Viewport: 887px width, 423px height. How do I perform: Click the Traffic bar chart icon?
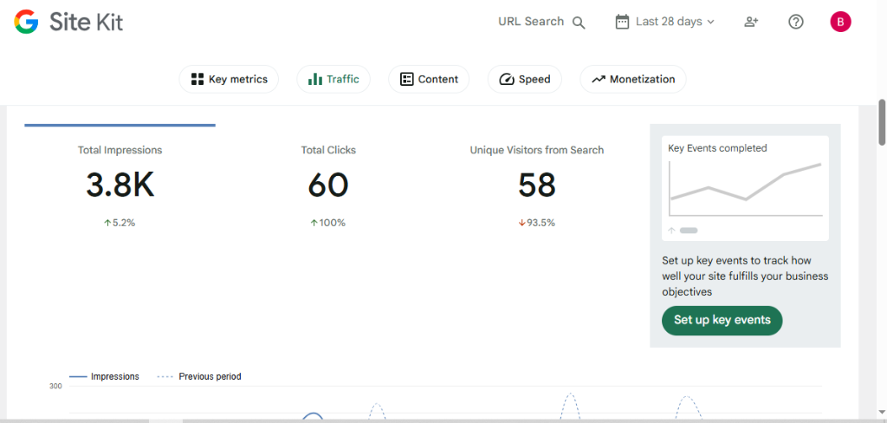[x=314, y=79]
